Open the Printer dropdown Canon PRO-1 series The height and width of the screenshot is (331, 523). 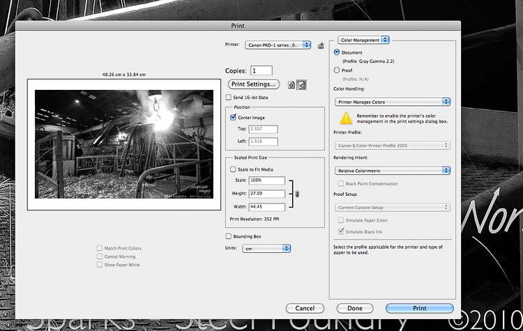tap(278, 45)
